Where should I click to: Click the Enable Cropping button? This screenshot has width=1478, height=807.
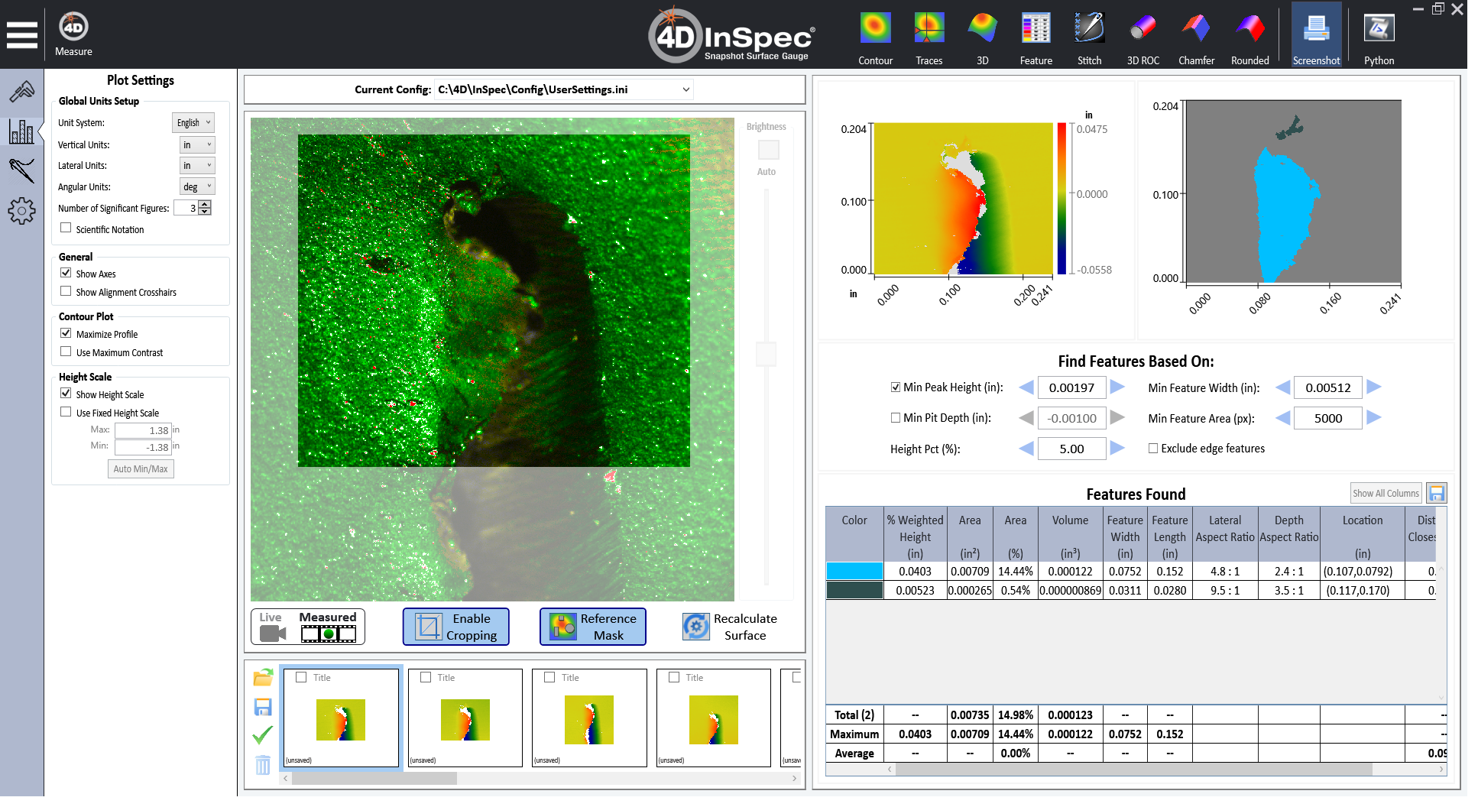(x=455, y=627)
